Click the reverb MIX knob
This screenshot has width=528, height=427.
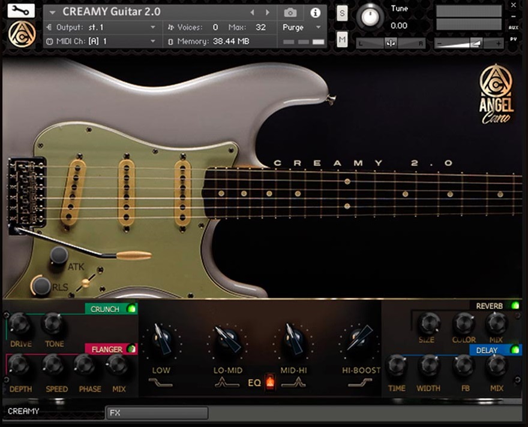coord(496,323)
